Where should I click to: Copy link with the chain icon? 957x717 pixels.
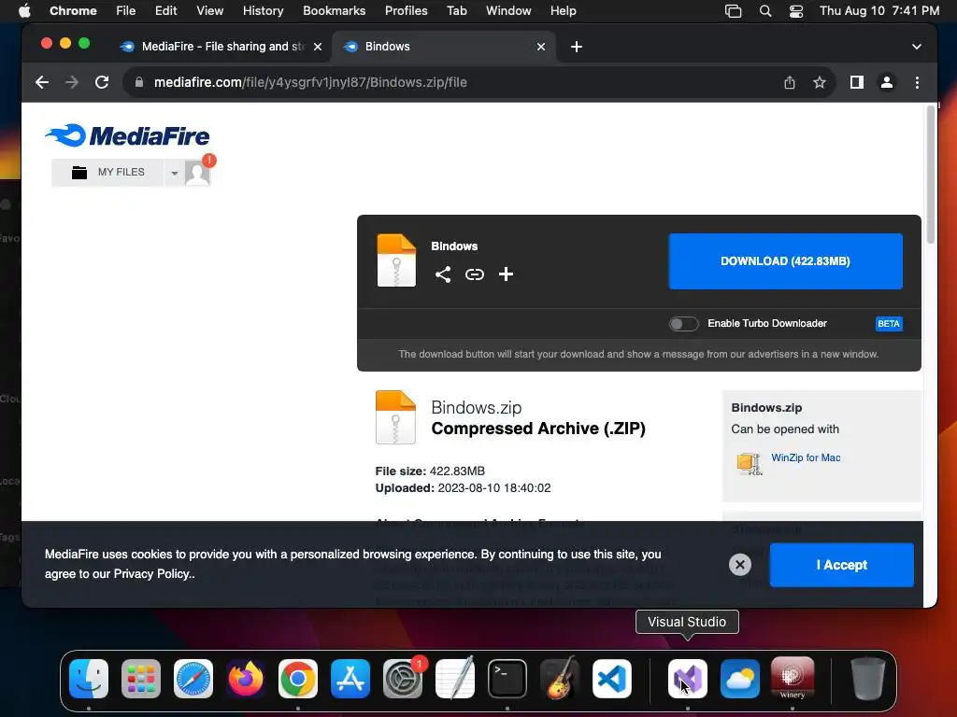[474, 274]
